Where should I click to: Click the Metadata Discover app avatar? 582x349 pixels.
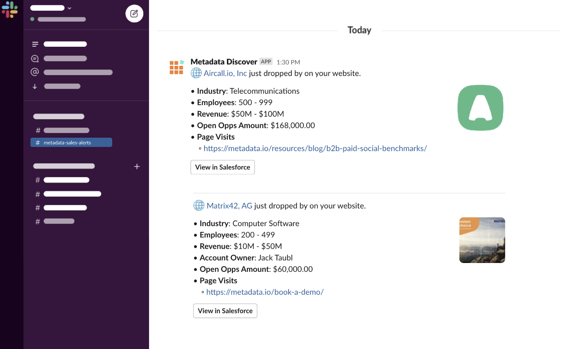click(x=177, y=67)
